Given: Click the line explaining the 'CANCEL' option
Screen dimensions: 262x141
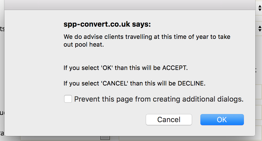Looking at the screenshot, I should point(134,83).
